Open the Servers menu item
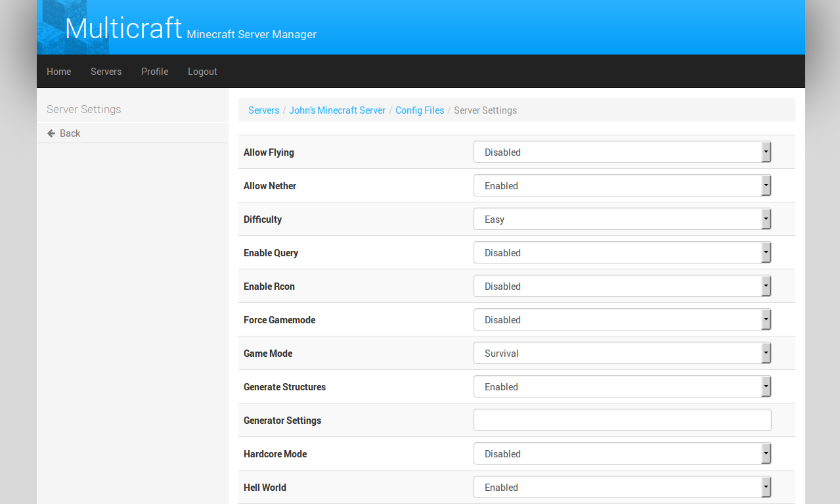The width and height of the screenshot is (840, 504). click(106, 72)
